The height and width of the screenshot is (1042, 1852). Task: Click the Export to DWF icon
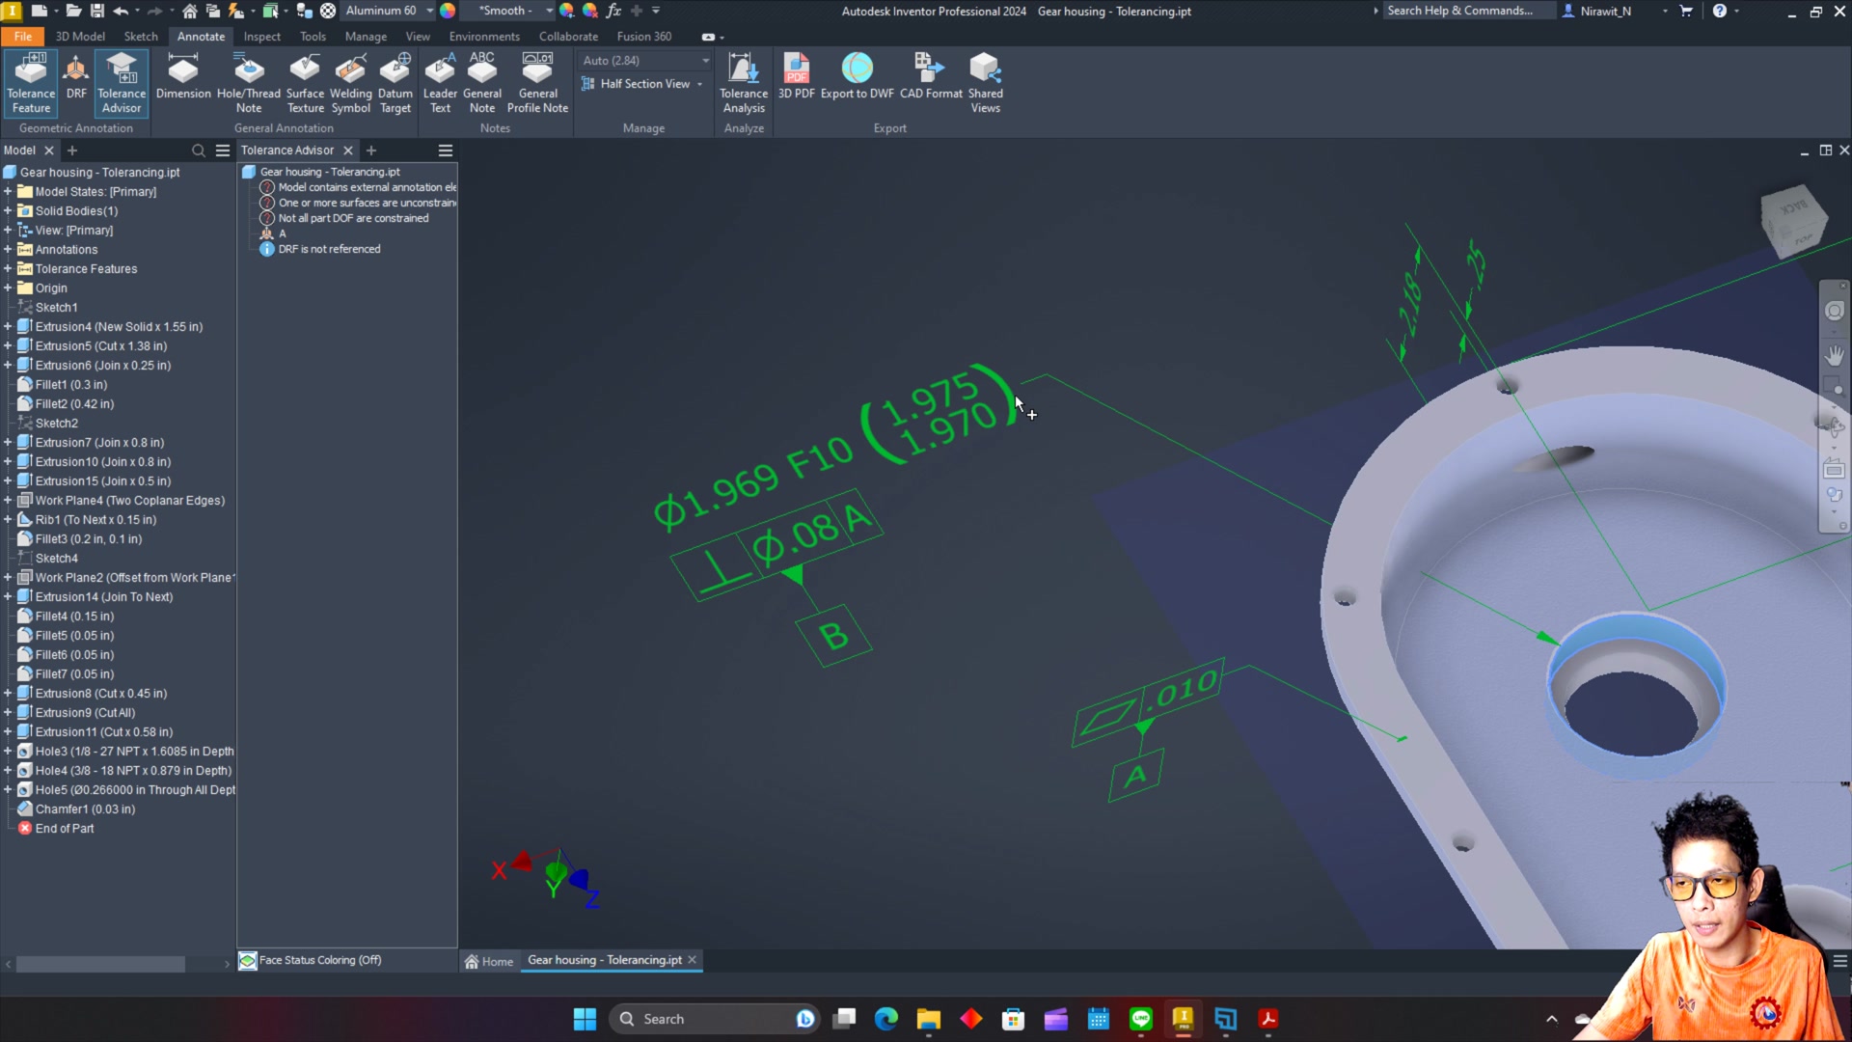tap(857, 77)
